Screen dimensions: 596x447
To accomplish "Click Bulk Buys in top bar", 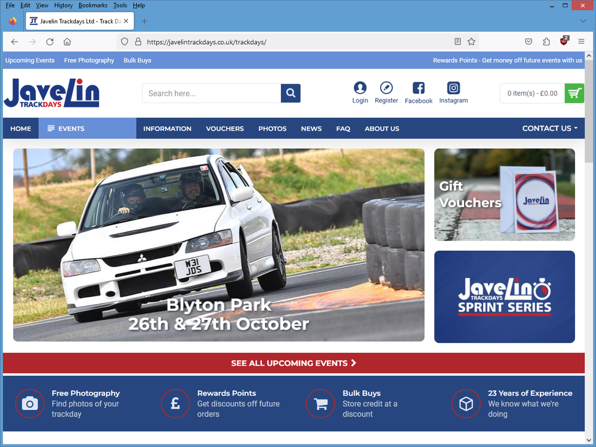I will coord(137,60).
